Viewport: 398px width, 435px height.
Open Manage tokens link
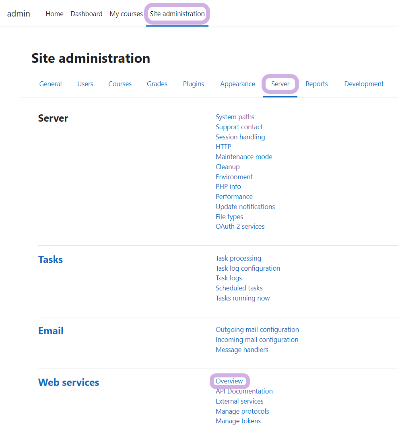238,421
